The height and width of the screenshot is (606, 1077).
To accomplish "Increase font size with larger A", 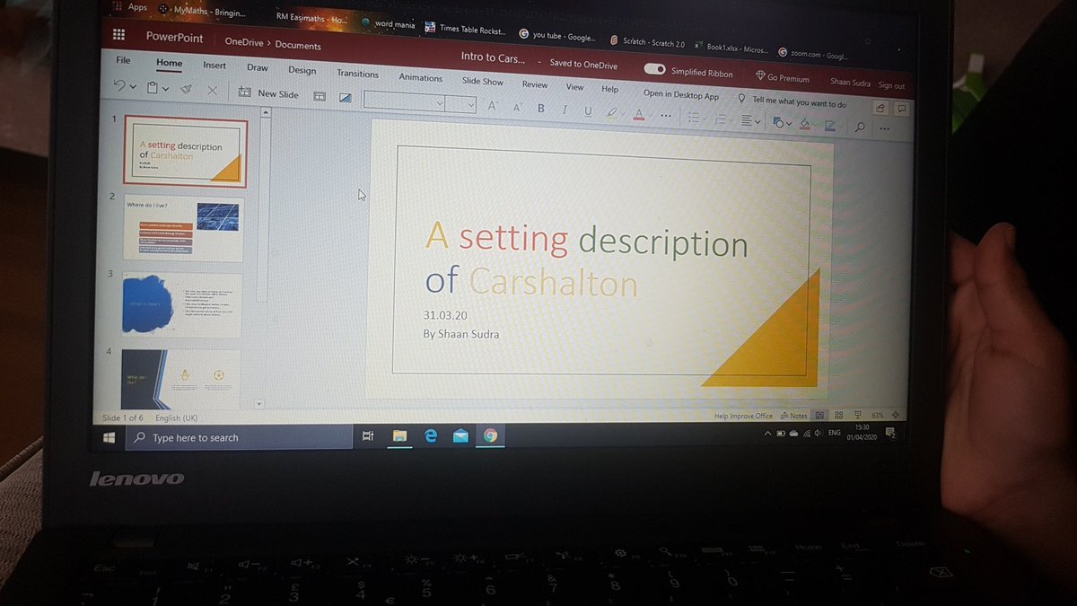I will (492, 106).
